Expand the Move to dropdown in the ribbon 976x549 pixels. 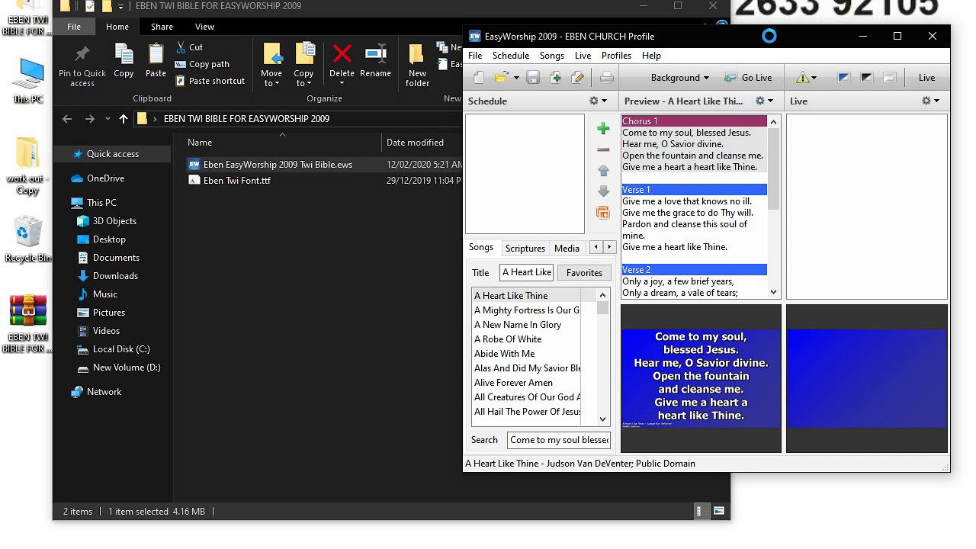[271, 83]
